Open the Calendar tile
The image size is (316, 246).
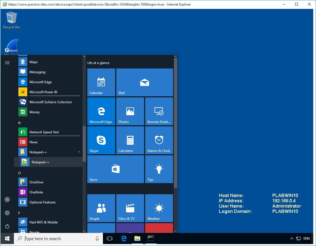click(101, 82)
